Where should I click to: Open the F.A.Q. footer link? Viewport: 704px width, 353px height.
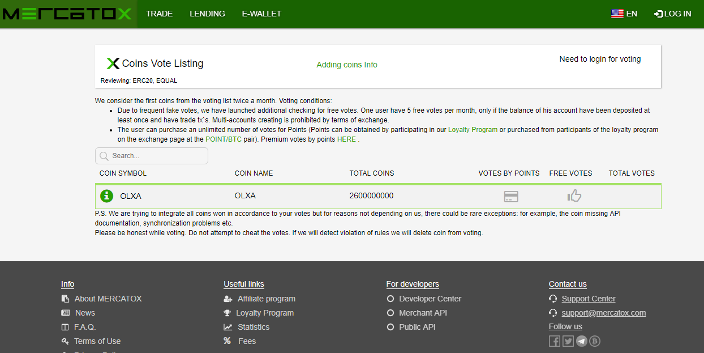click(x=85, y=327)
